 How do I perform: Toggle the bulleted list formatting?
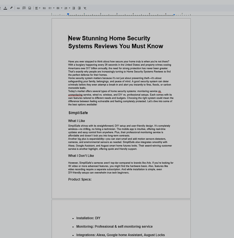[x=58, y=8]
